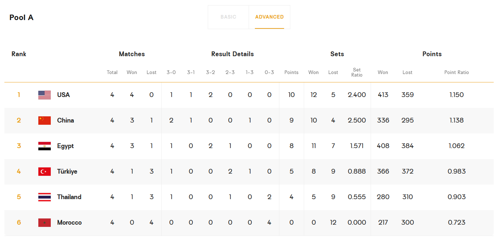Click the Point Ratio column header

coord(456,72)
